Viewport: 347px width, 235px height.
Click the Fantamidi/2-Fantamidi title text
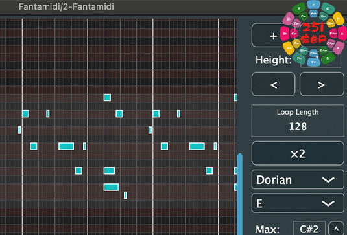tap(66, 7)
